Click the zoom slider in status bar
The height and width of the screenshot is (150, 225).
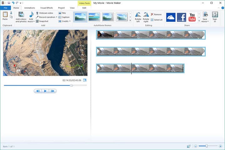point(207,146)
